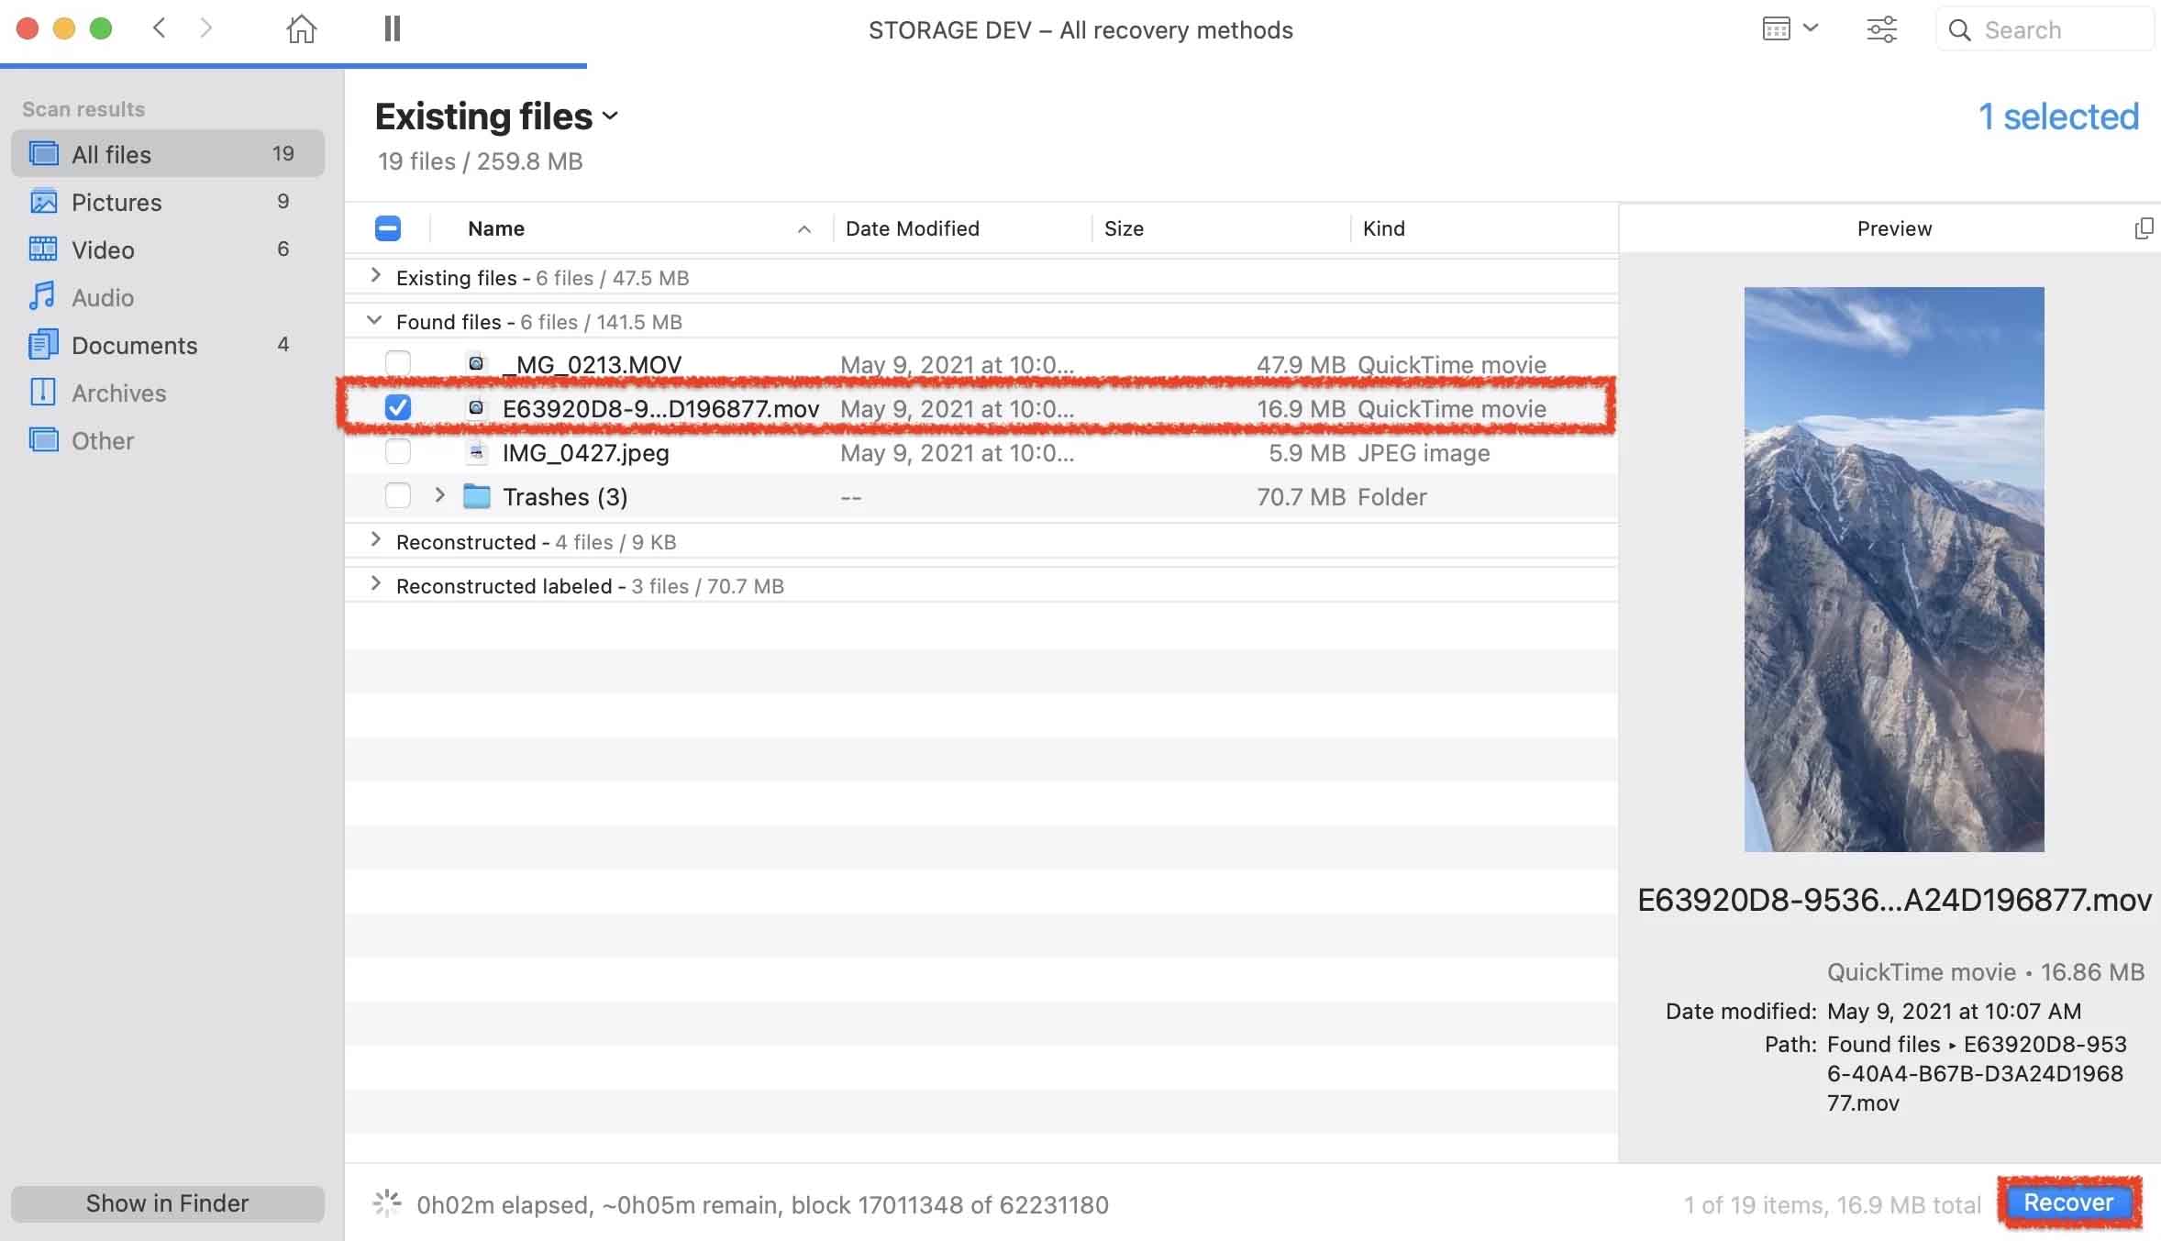The image size is (2161, 1241).
Task: Click the Trashes folder icon
Action: tap(477, 496)
